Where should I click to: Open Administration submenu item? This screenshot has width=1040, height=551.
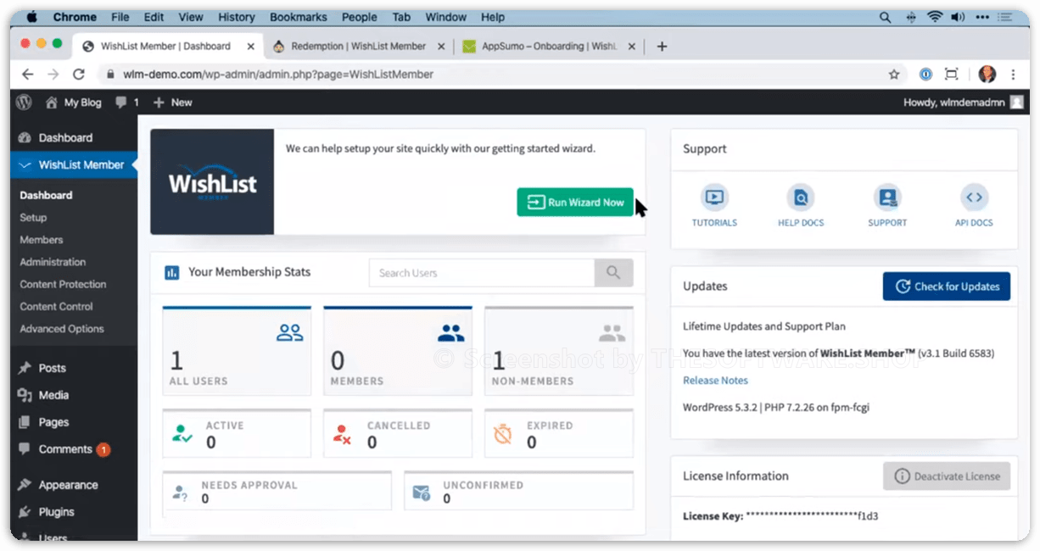point(53,262)
